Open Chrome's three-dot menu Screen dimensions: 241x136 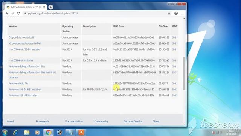coord(182,14)
